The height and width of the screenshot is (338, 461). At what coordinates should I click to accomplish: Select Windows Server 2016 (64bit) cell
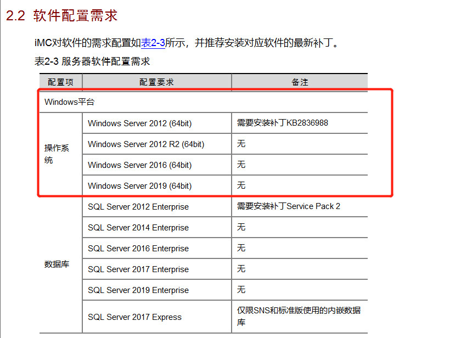coord(157,165)
